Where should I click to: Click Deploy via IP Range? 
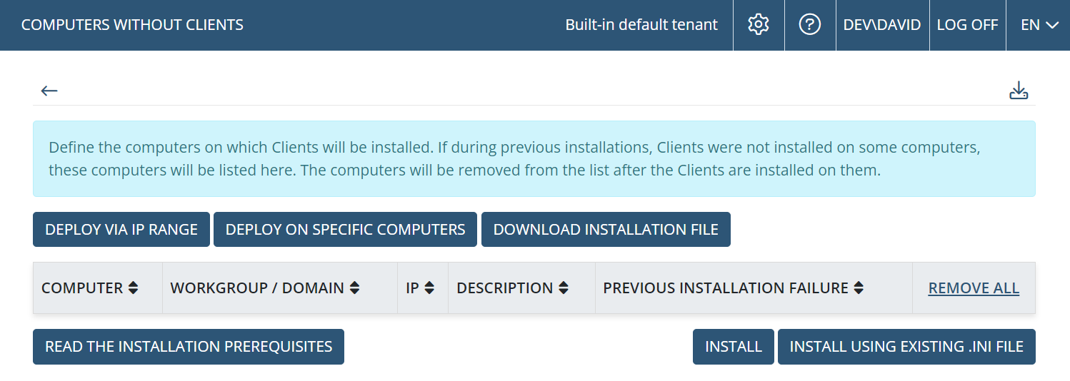[x=121, y=230]
